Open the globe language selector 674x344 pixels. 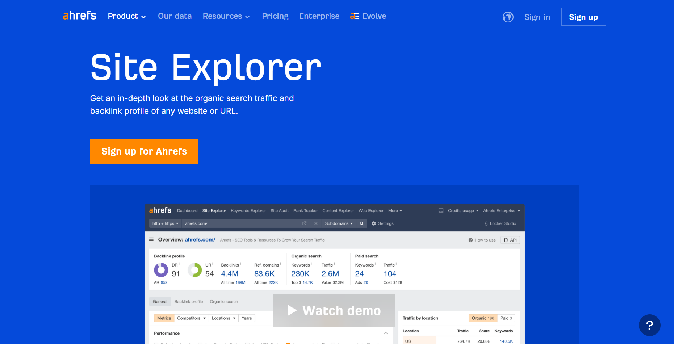pyautogui.click(x=508, y=17)
